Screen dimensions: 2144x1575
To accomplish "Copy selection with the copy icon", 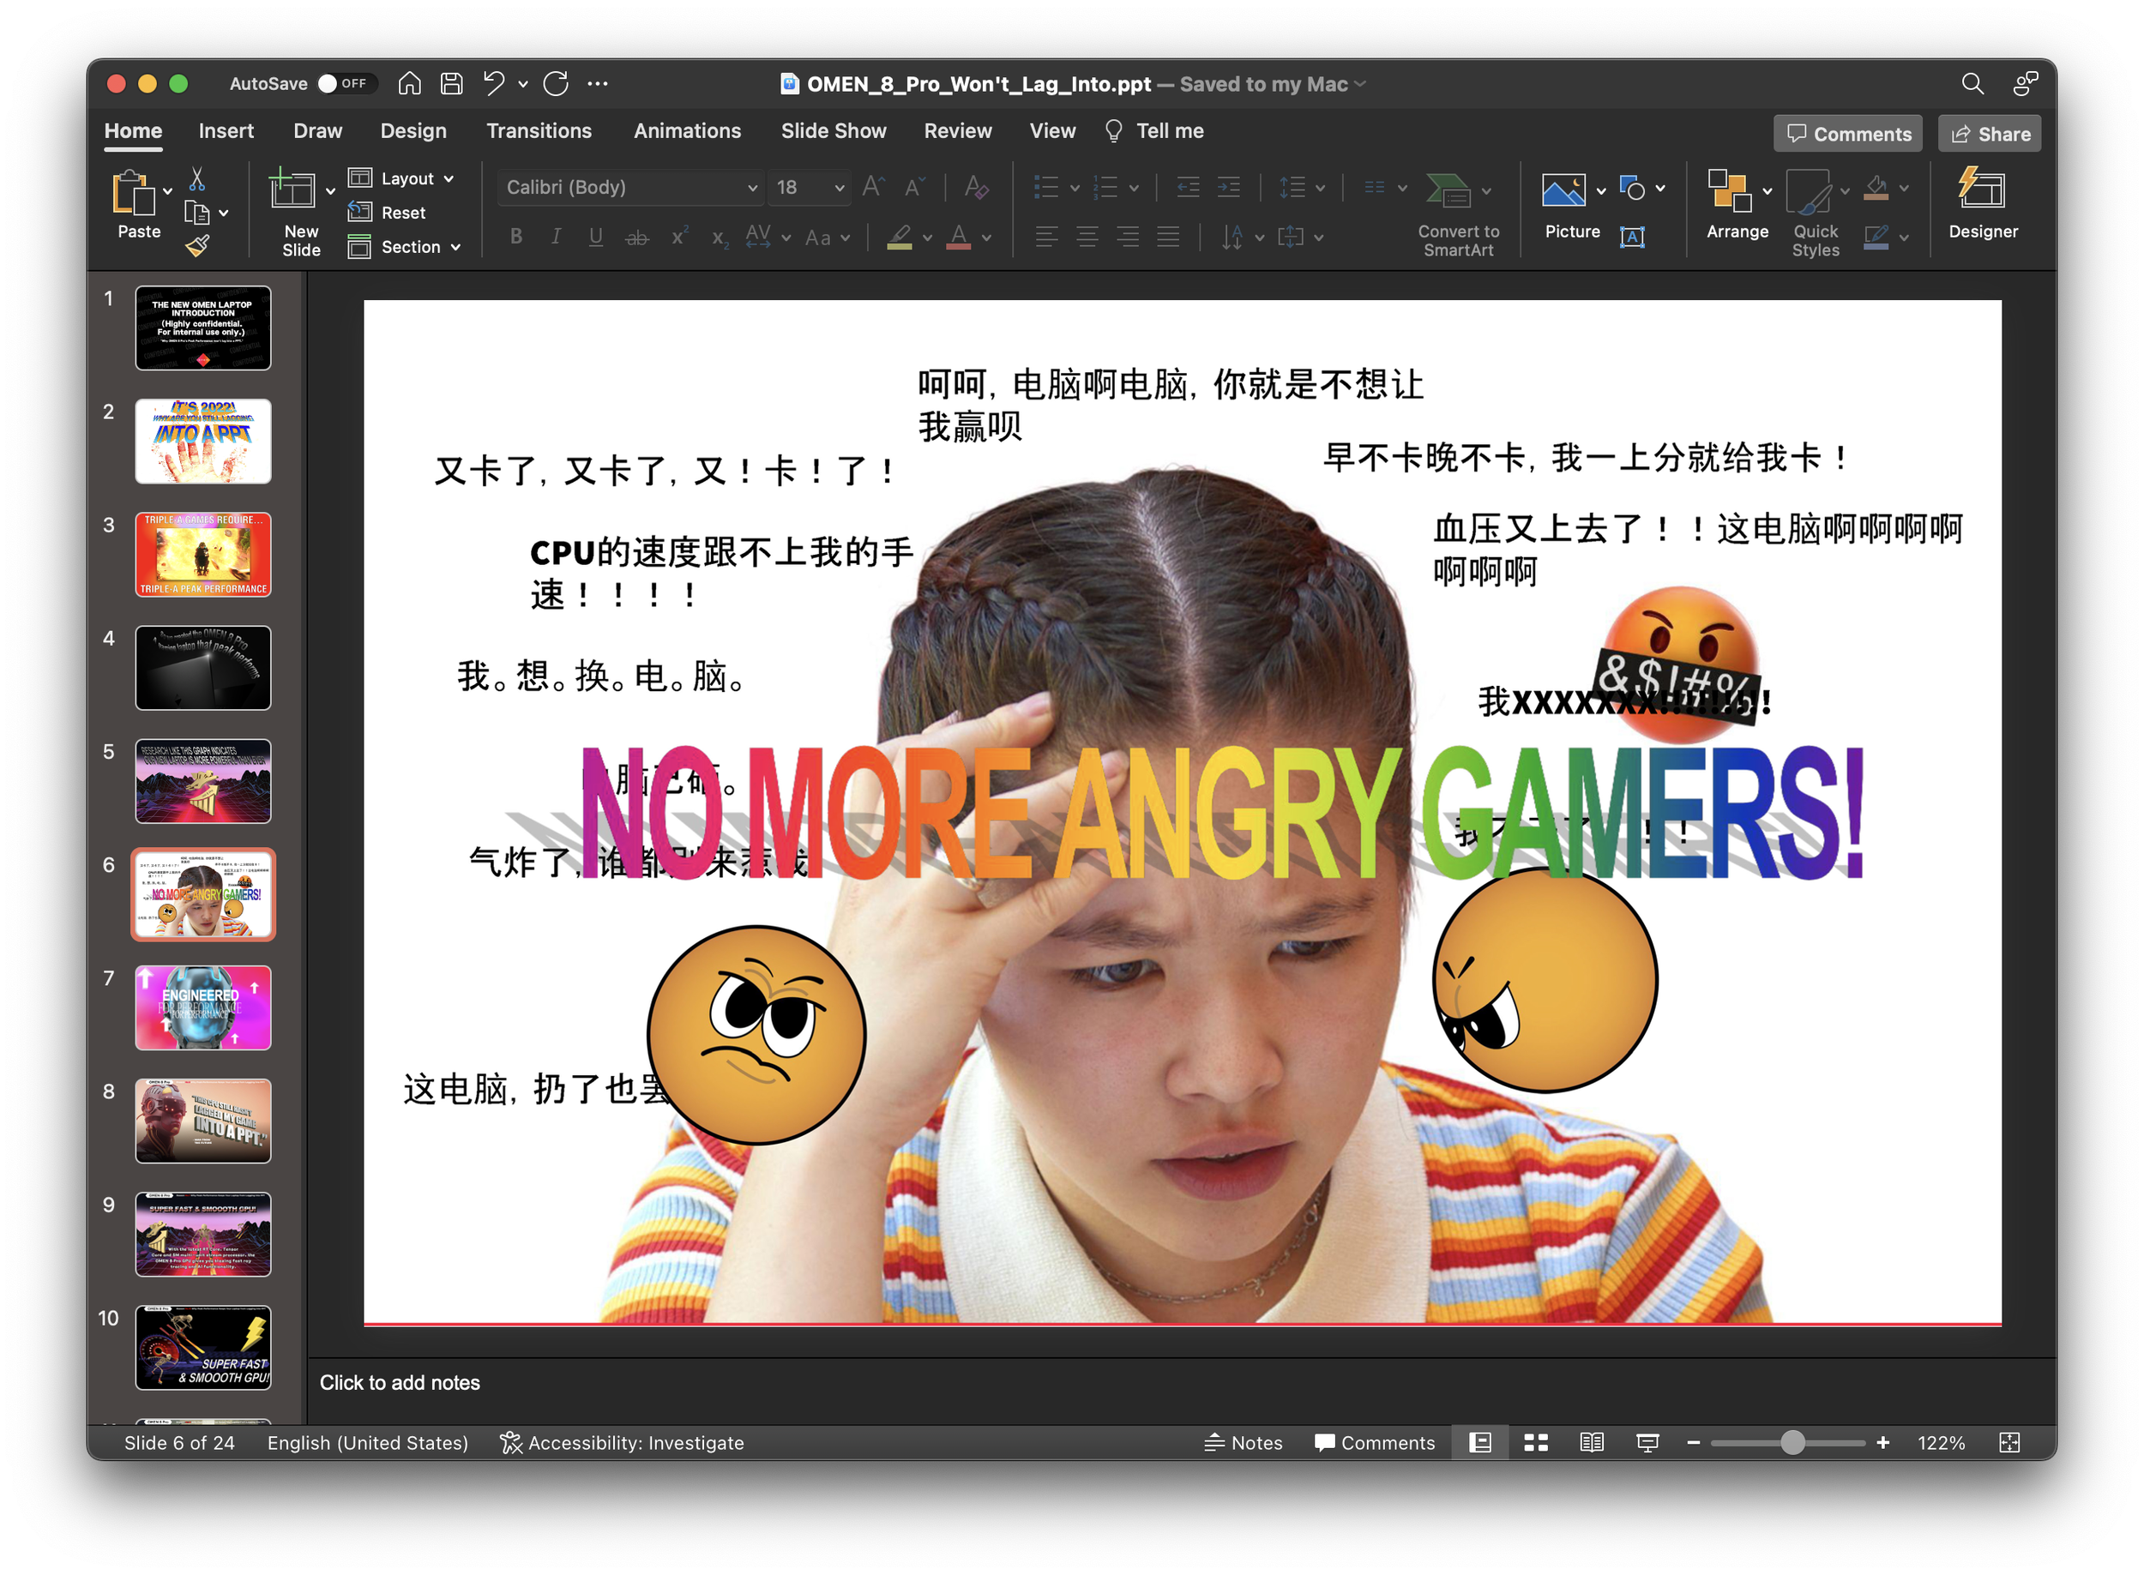I will [196, 213].
